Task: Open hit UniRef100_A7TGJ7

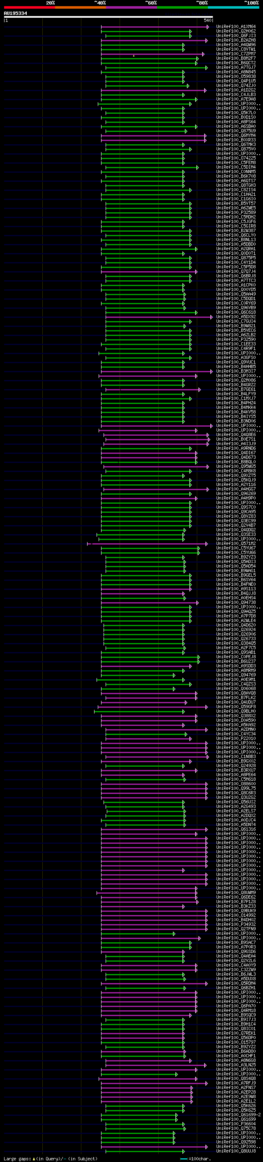Action: 236,67
